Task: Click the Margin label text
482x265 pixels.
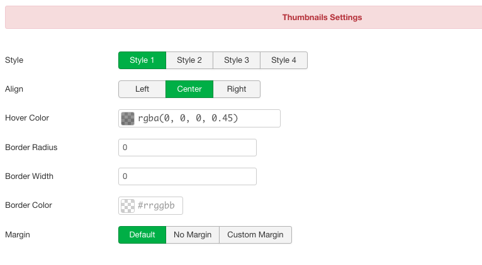Action: click(x=18, y=235)
